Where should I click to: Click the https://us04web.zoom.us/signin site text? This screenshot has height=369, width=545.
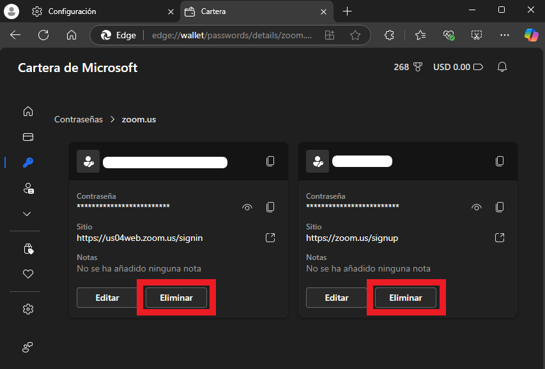[140, 238]
